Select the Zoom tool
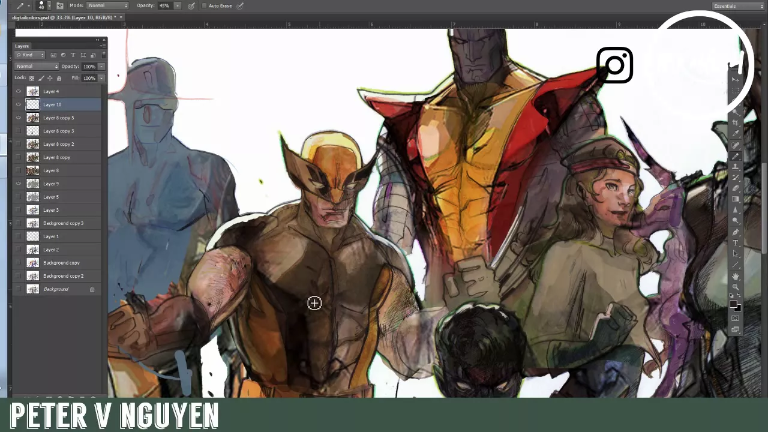This screenshot has height=432, width=768. 736,287
